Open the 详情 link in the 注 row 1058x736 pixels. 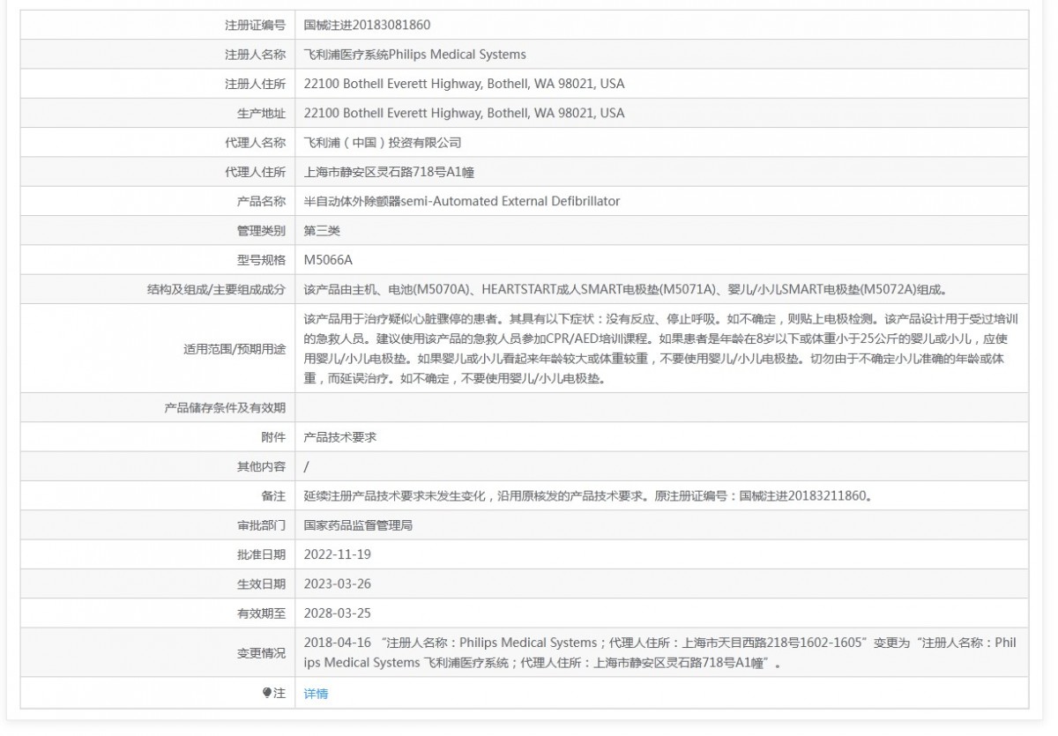pos(316,694)
